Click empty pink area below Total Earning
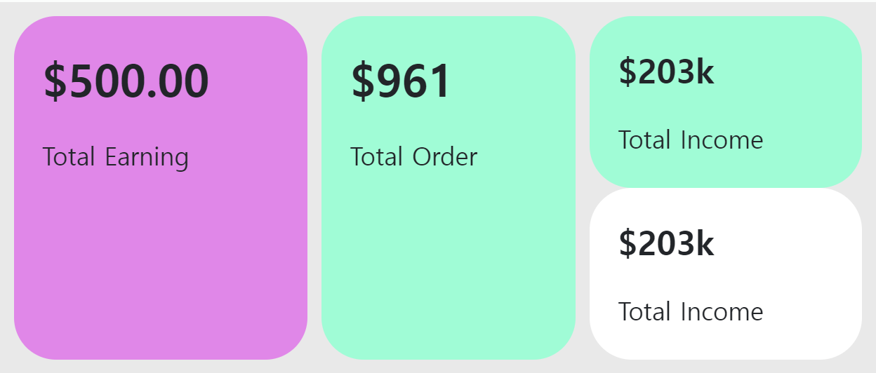Screen dimensions: 876x373 [x=161, y=266]
